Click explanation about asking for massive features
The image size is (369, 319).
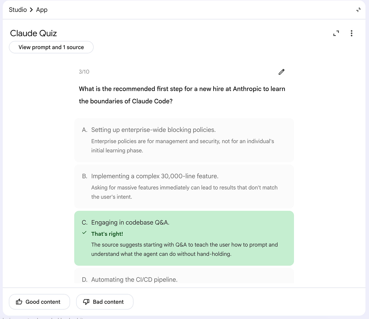184,192
